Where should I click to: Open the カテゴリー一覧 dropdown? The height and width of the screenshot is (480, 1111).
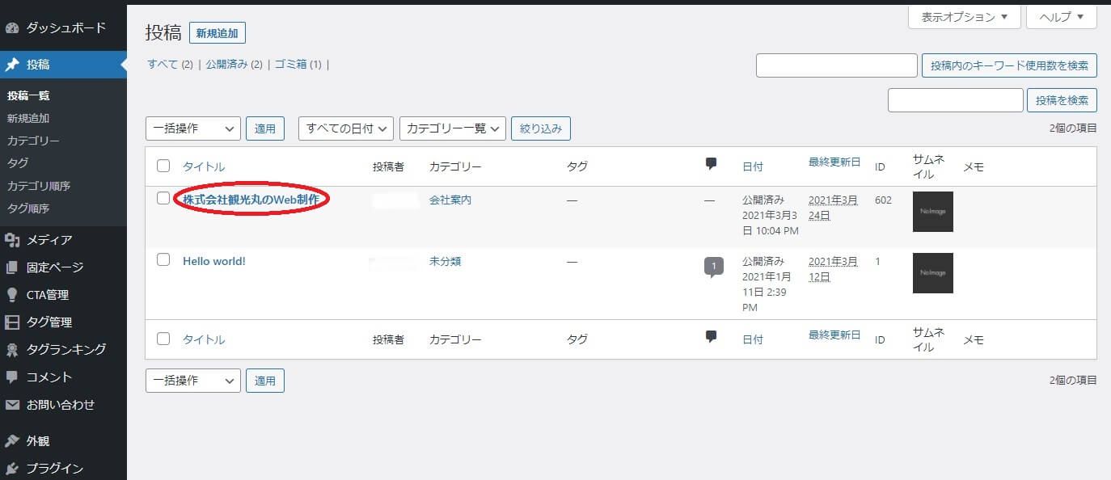[x=452, y=128]
